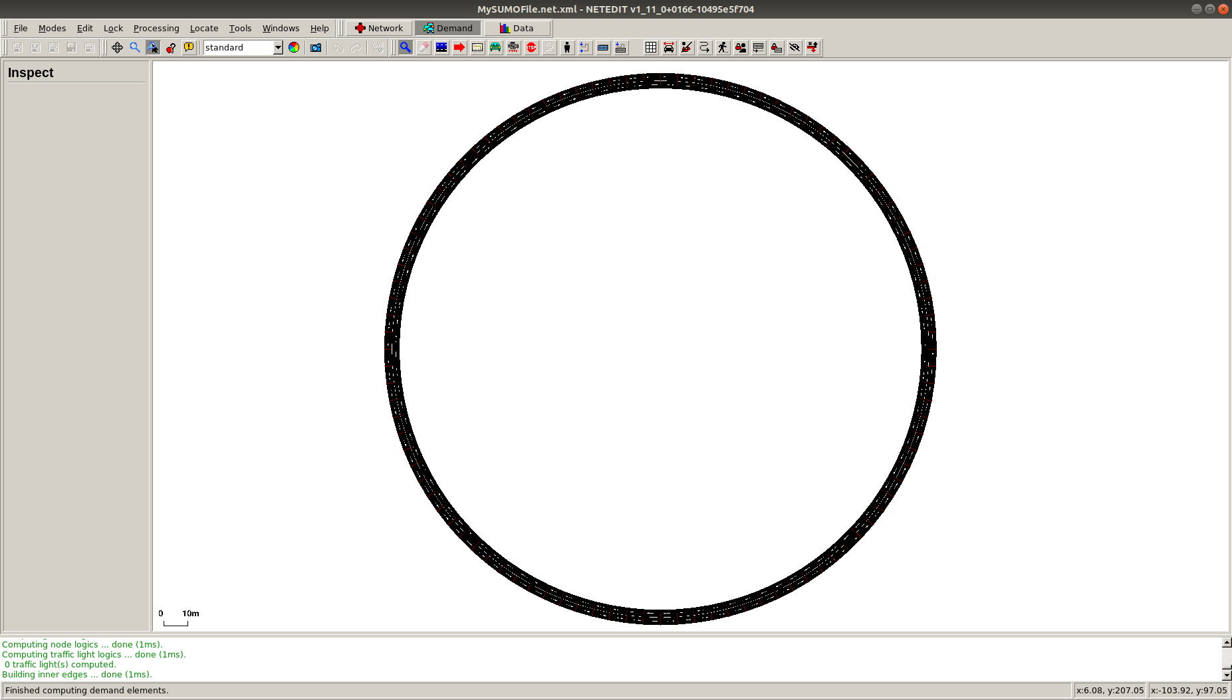Open the Tools menu

click(x=240, y=28)
